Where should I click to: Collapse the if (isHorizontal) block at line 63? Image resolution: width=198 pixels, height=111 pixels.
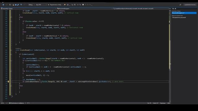(11, 54)
